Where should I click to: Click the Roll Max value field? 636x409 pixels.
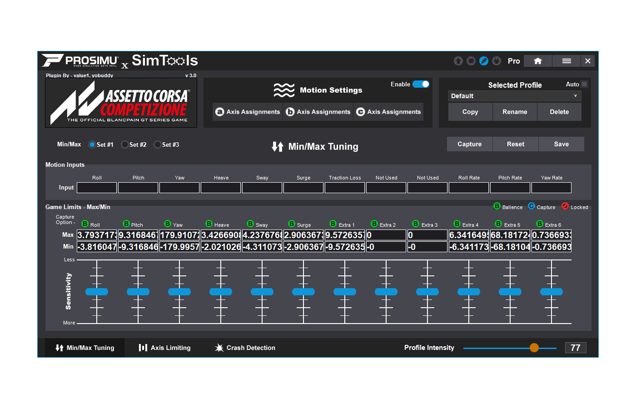97,235
